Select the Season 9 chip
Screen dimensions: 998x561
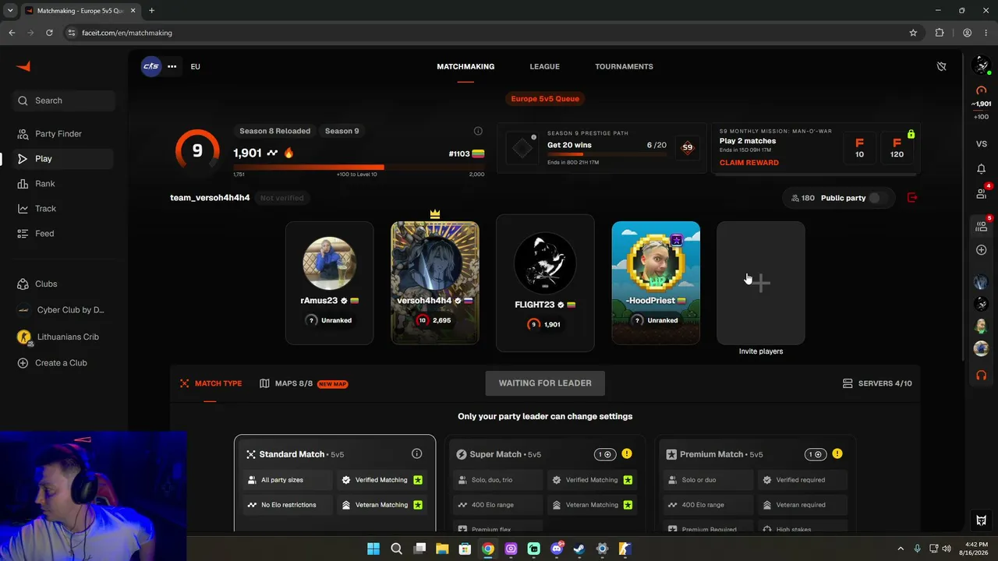pos(342,131)
